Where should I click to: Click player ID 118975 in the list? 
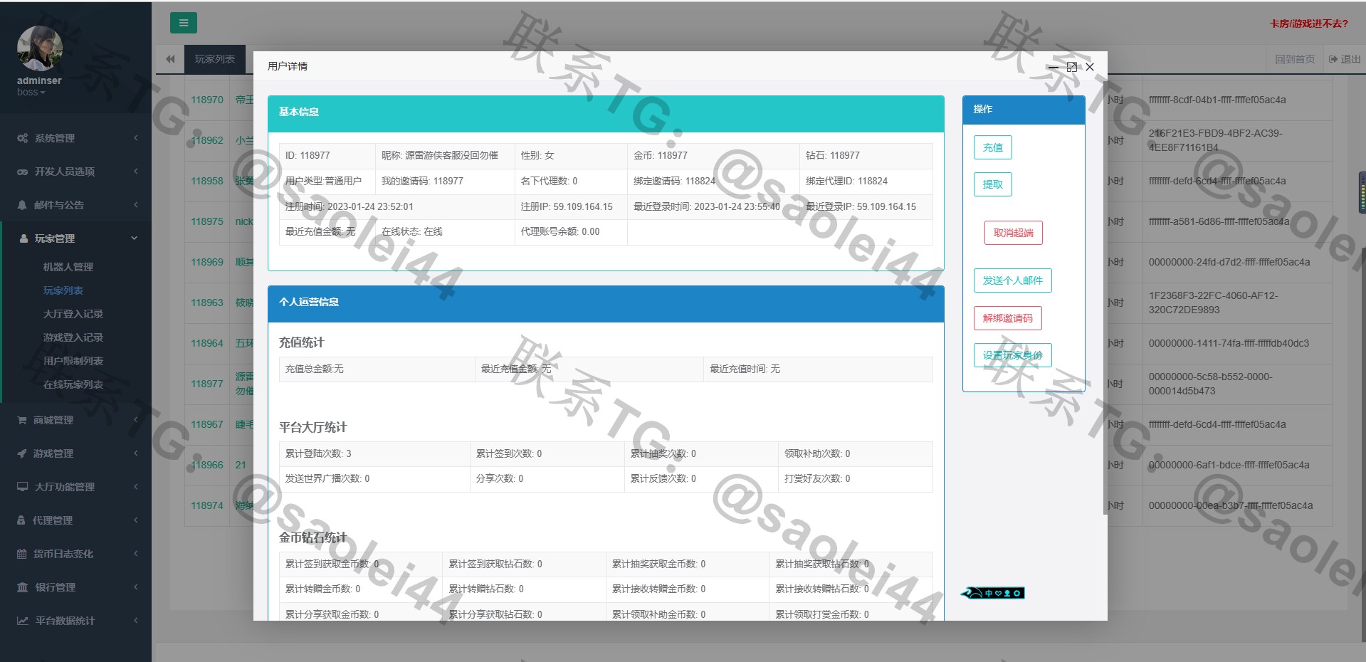click(x=207, y=221)
